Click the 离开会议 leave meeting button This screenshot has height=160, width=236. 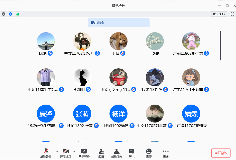pos(221,153)
